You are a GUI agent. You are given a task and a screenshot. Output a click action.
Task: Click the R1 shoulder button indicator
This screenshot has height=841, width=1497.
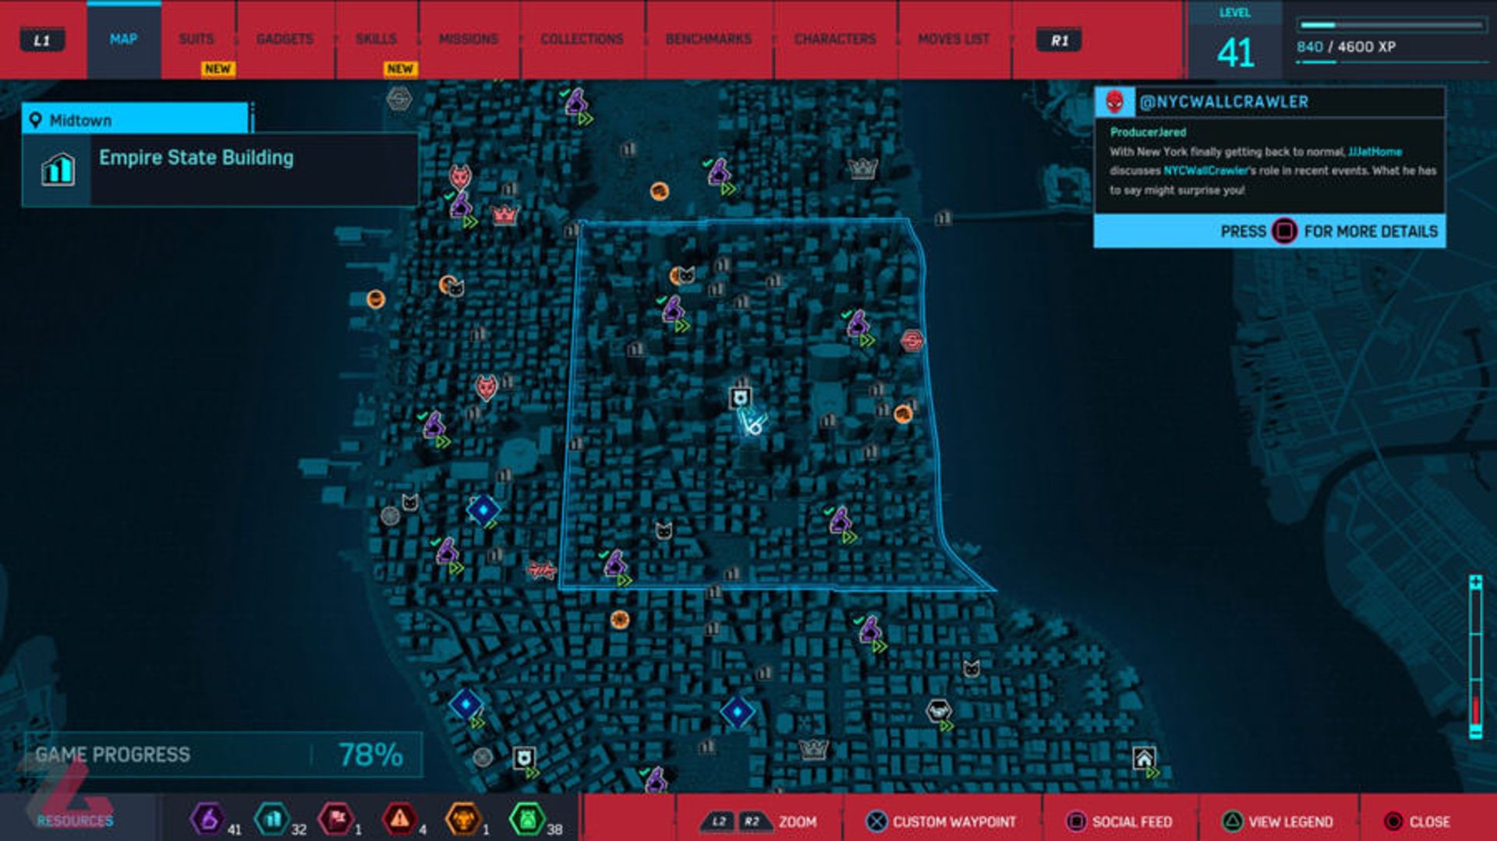coord(1059,41)
